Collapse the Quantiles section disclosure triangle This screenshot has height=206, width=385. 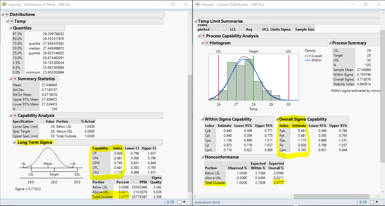[x=10, y=28]
